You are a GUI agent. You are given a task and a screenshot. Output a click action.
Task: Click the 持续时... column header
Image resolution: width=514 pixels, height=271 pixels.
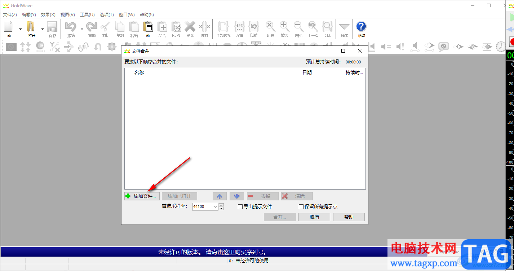351,72
